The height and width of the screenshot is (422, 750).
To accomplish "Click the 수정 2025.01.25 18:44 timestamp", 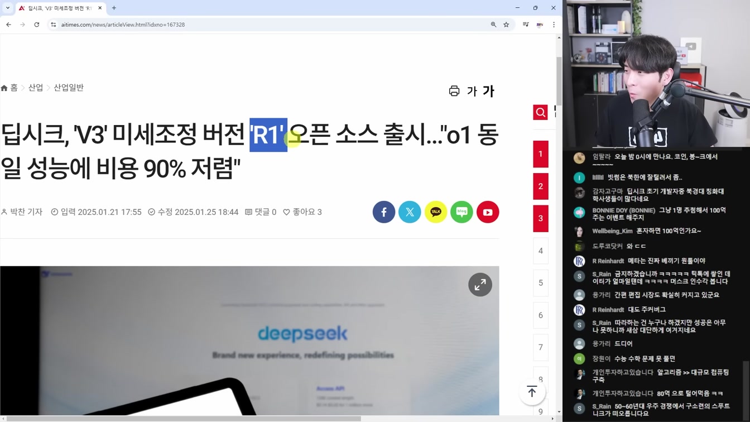I will (193, 212).
